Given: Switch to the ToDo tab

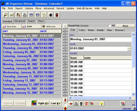Looking at the screenshot, I should (x=82, y=30).
